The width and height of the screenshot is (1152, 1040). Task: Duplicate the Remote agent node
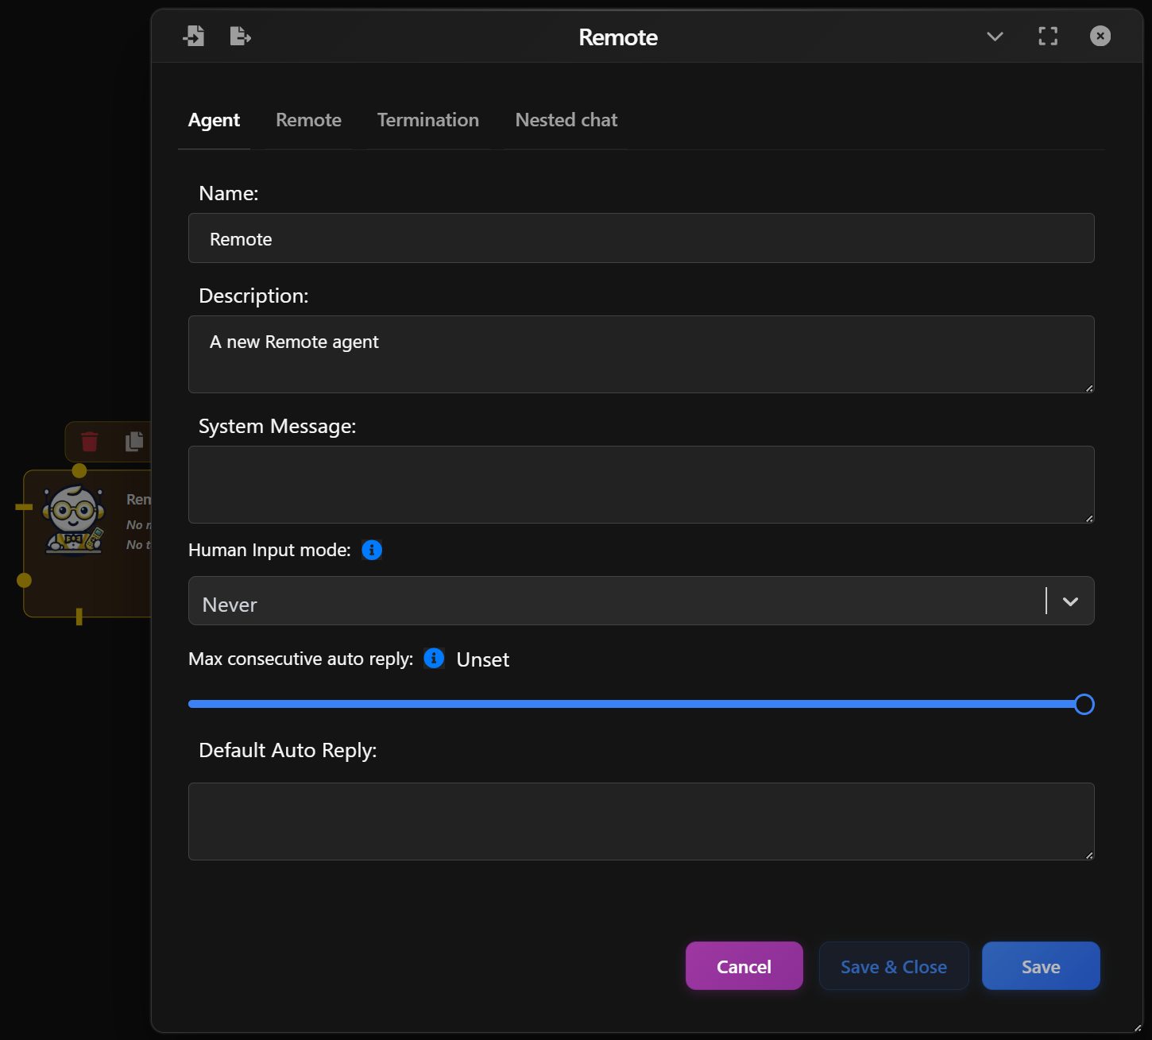click(x=133, y=442)
